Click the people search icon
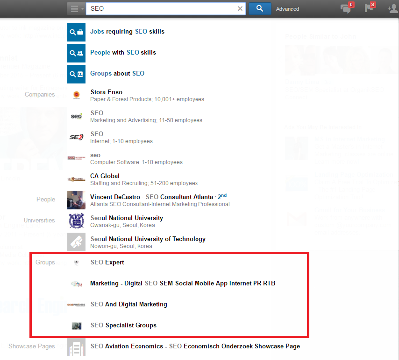This screenshot has height=360, width=399. [x=76, y=53]
